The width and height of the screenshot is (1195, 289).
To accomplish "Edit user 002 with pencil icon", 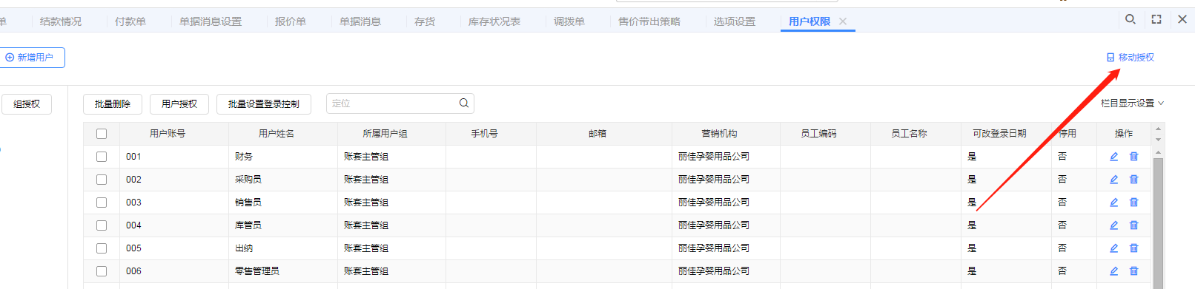I will coord(1113,180).
